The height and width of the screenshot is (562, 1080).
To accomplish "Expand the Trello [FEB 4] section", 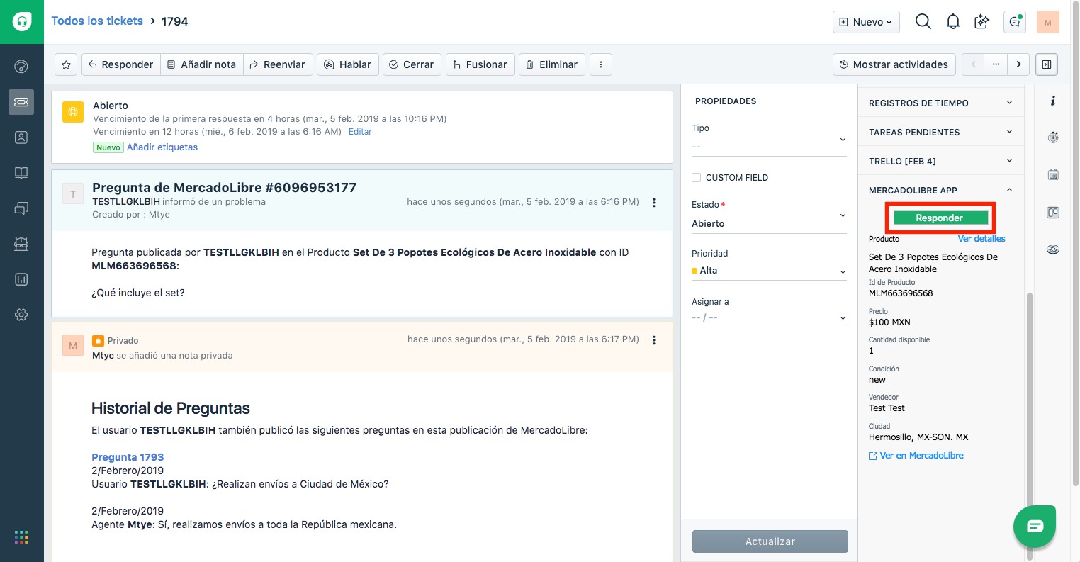I will 941,161.
